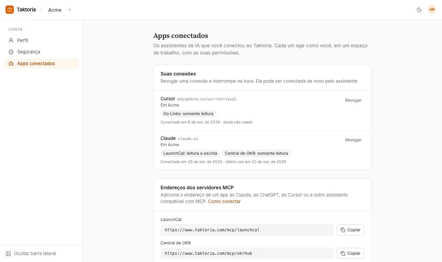Click the Taktoria logo icon
The height and width of the screenshot is (262, 442).
click(x=10, y=10)
